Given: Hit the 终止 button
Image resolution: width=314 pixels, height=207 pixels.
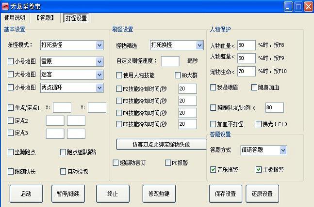Looking at the screenshot, I should (x=113, y=193).
